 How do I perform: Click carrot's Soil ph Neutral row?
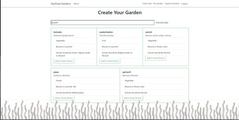(x=166, y=53)
